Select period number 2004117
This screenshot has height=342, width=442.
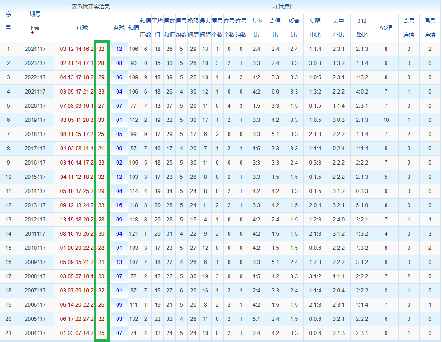click(x=35, y=333)
